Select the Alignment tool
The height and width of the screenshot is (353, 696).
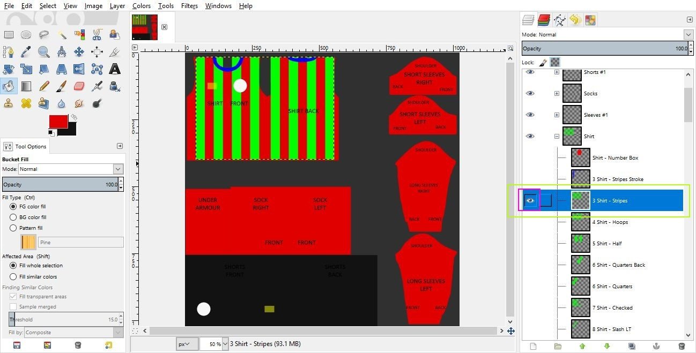pyautogui.click(x=97, y=52)
